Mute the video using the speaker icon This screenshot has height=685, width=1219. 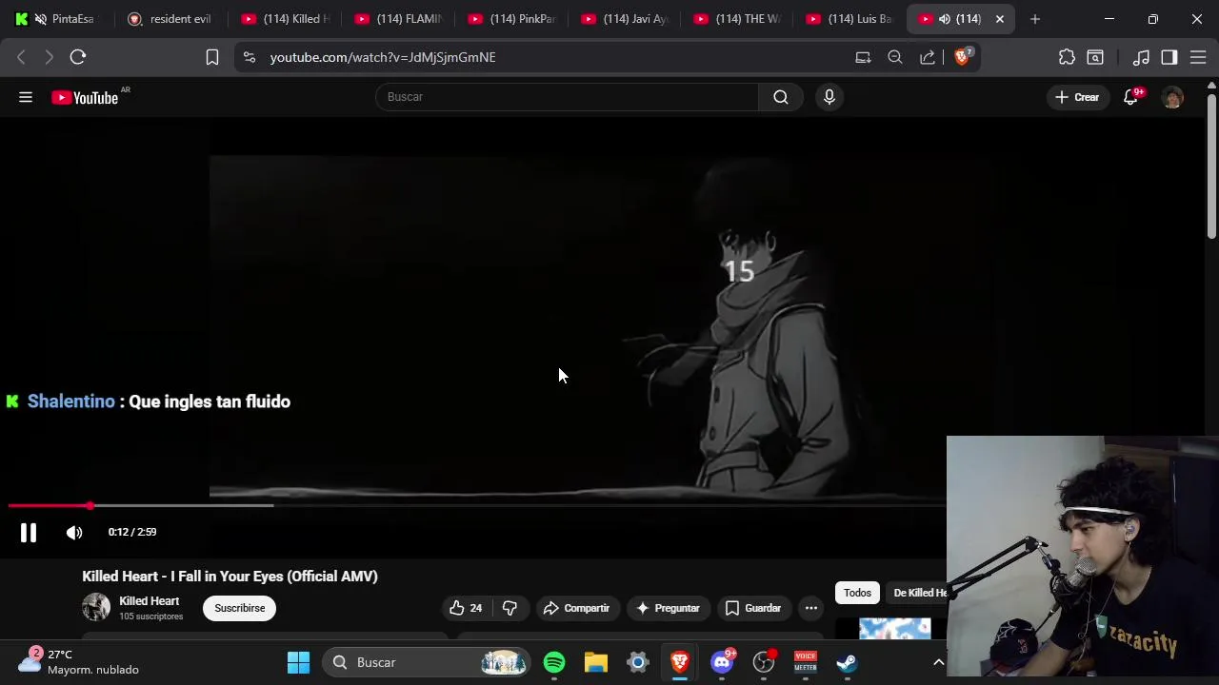(74, 533)
